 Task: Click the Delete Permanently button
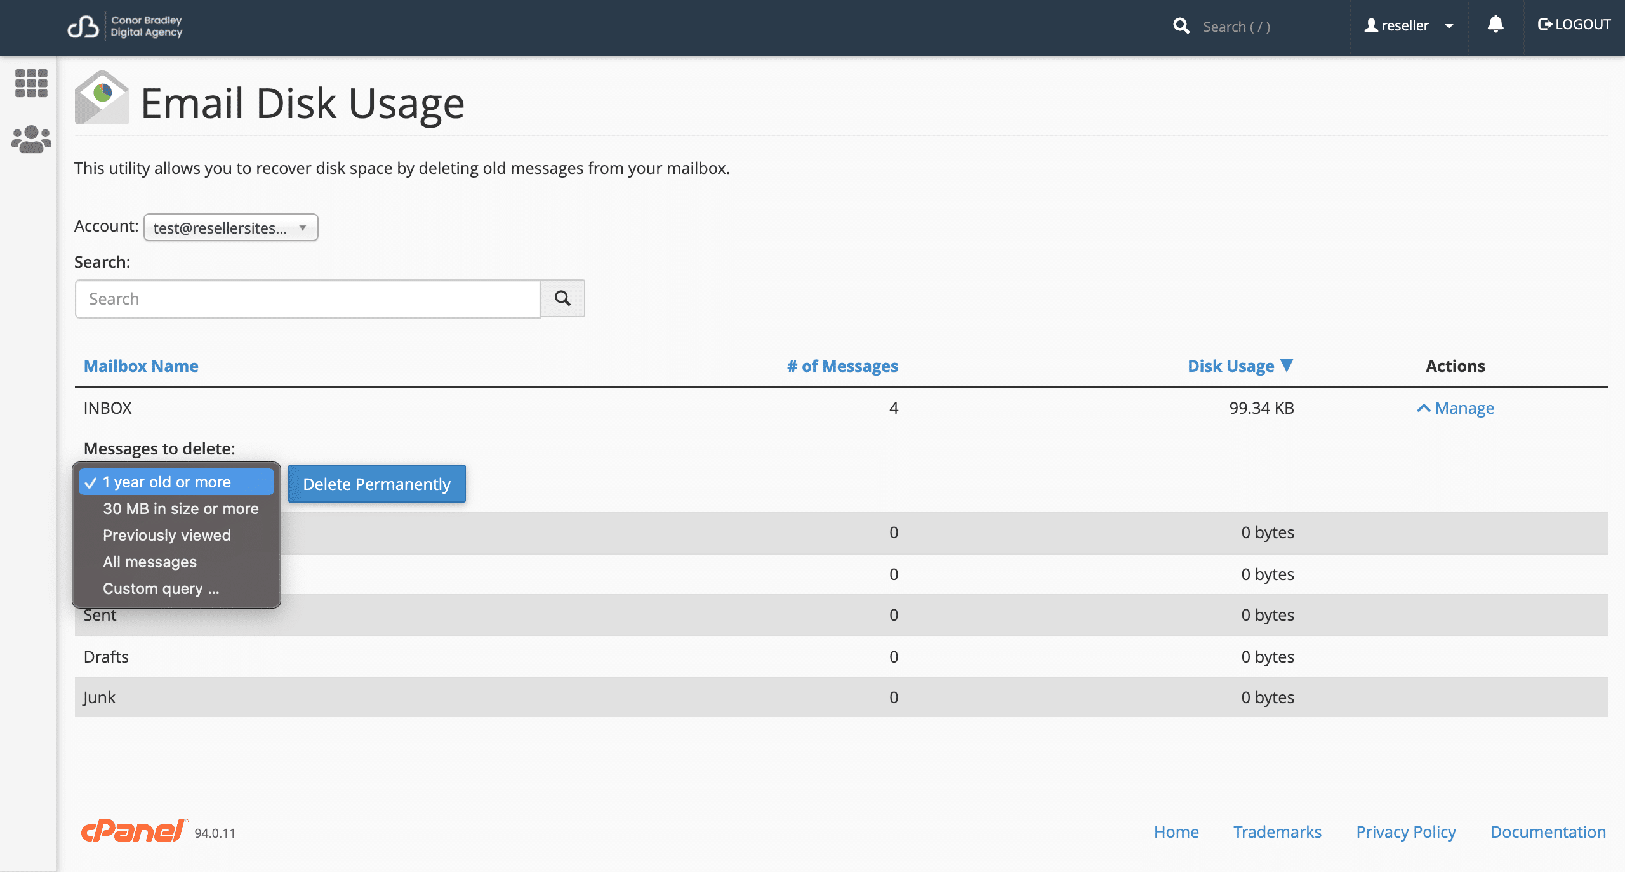377,484
